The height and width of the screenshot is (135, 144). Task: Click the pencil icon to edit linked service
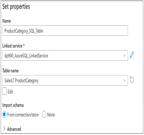[132, 55]
